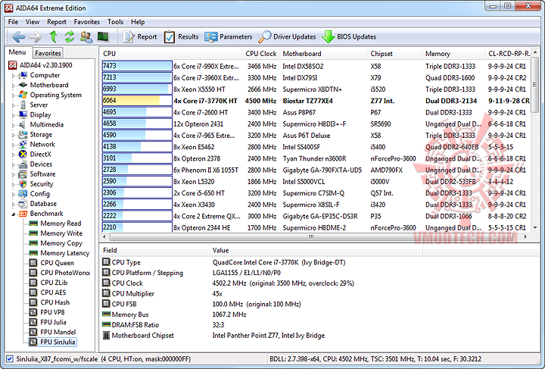Select the Devices tree node
Viewport: 545px width, 369px height.
click(41, 164)
